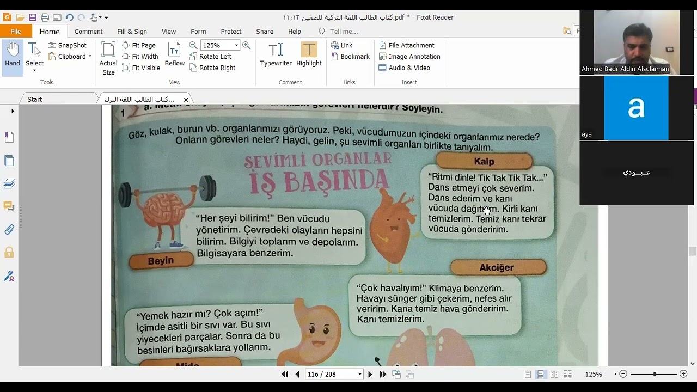Image resolution: width=697 pixels, height=392 pixels.
Task: Open the Pages thumbnails side panel
Action: click(9, 161)
